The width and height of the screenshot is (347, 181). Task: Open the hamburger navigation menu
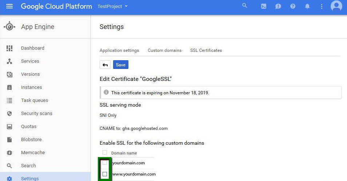pyautogui.click(x=9, y=6)
